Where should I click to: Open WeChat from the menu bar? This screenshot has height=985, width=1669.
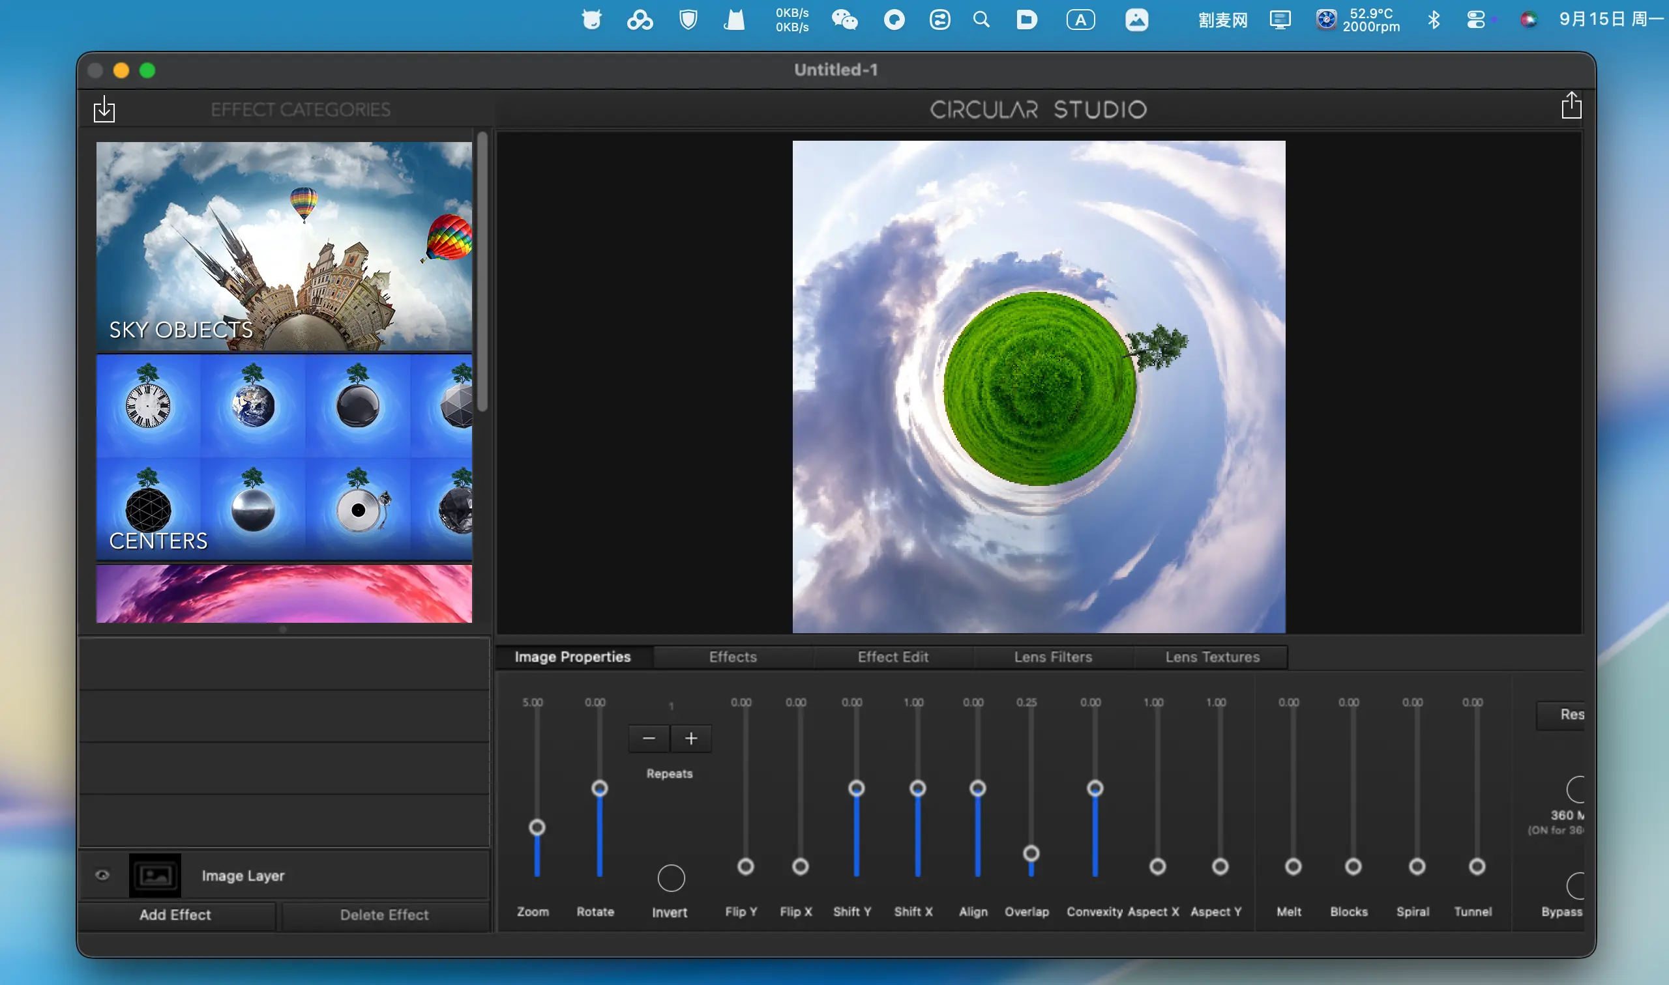844,20
